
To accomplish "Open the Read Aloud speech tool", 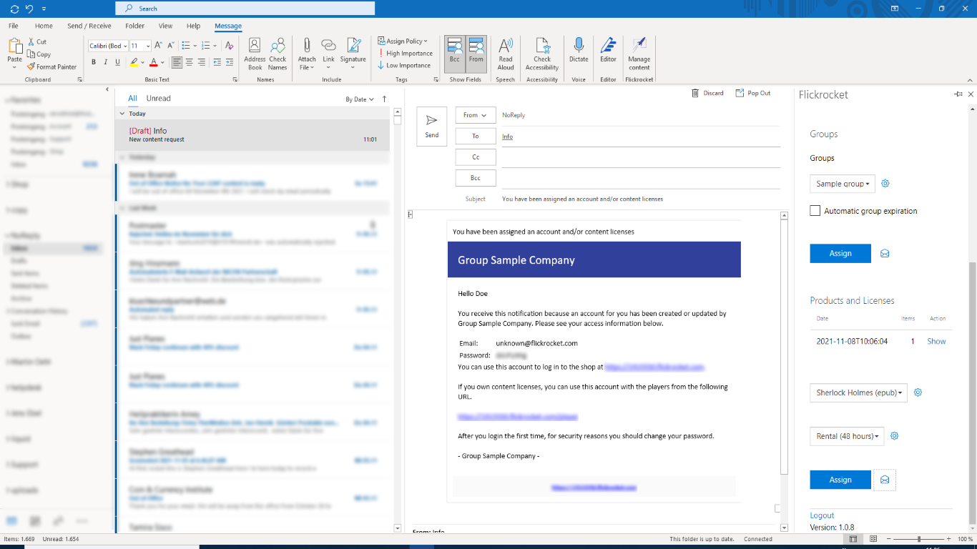I will click(x=506, y=54).
